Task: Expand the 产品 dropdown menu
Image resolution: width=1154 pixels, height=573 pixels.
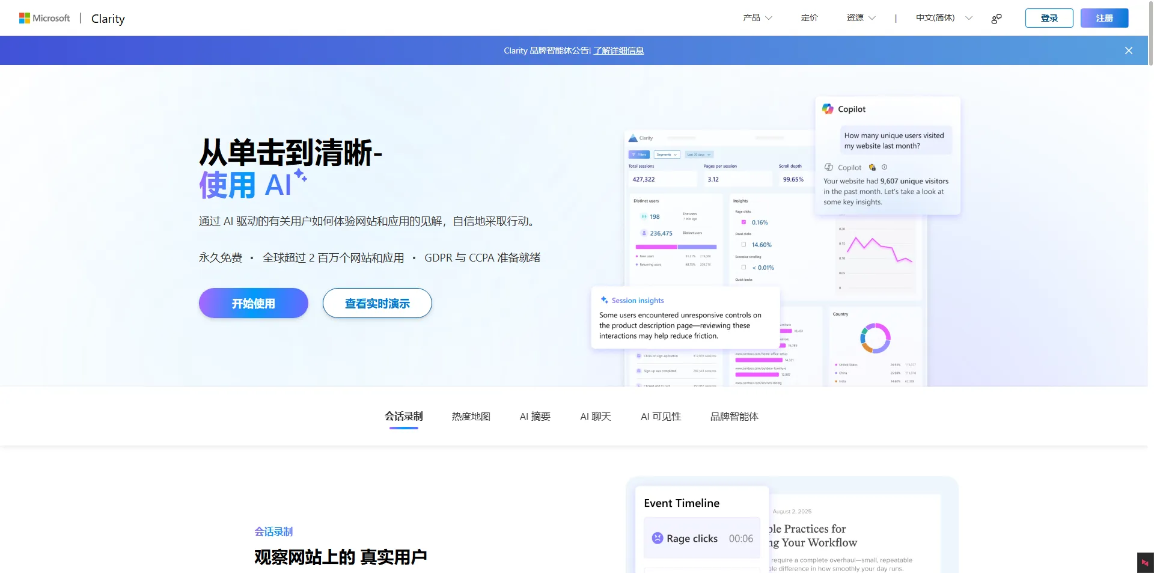Action: (757, 18)
